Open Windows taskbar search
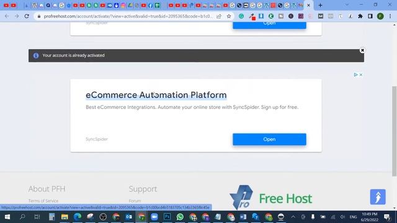 pyautogui.click(x=22, y=217)
